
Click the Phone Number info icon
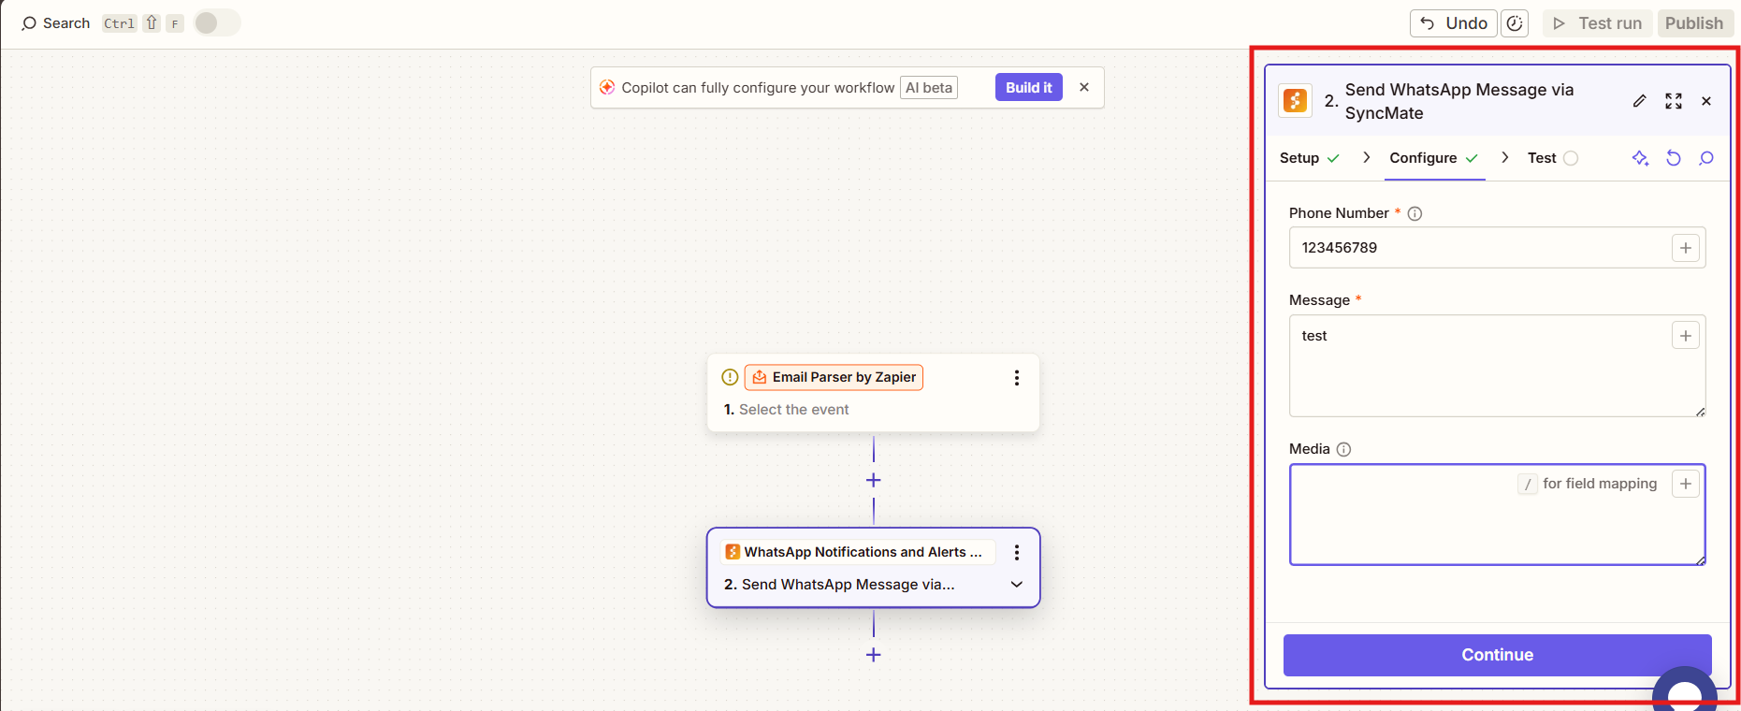(1415, 213)
